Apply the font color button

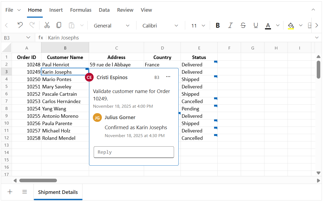268,26
